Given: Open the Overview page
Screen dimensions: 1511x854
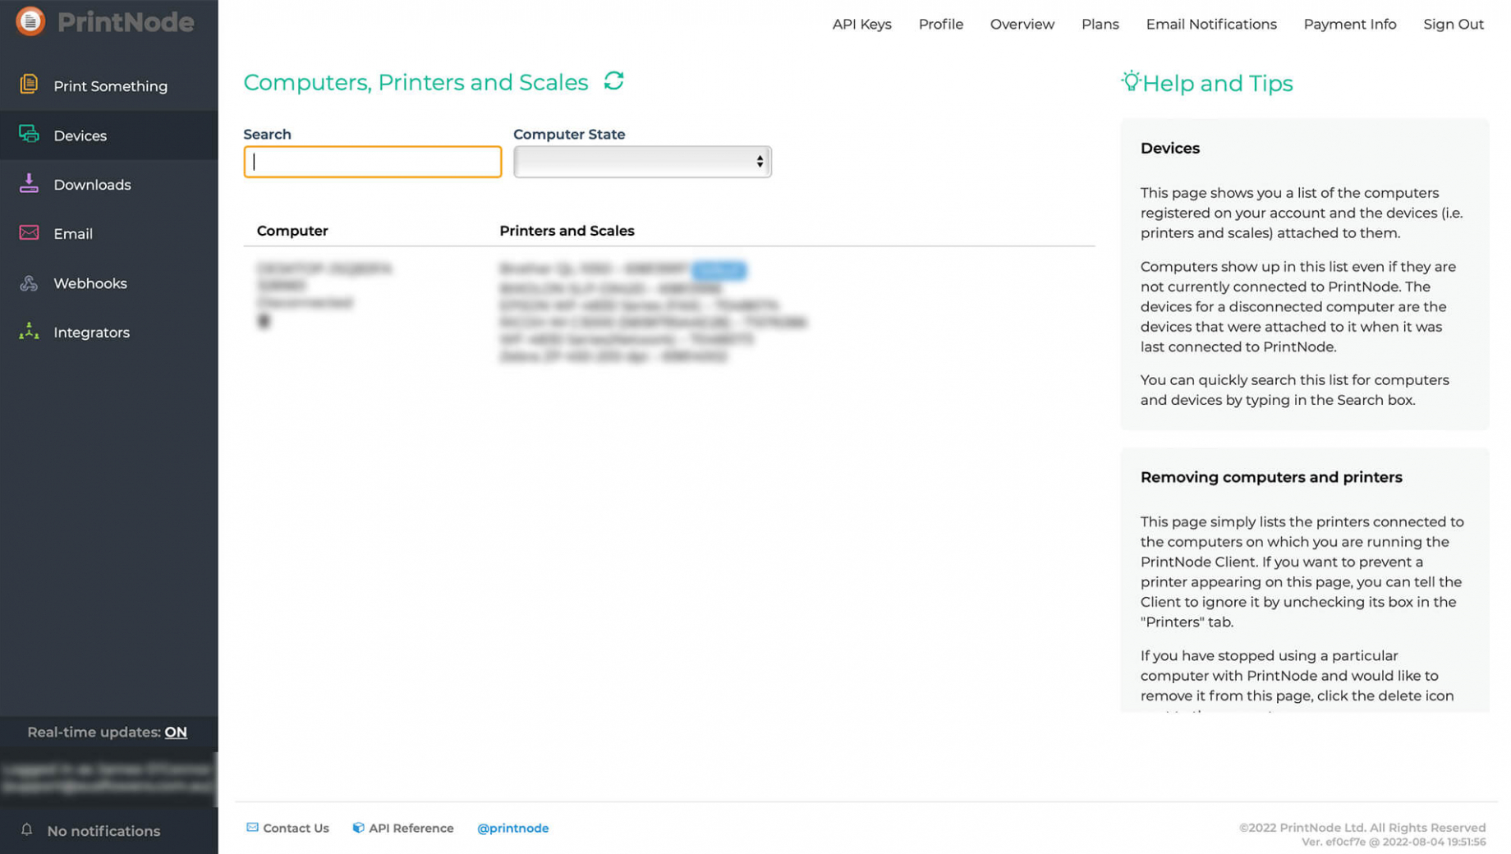Looking at the screenshot, I should (1022, 24).
